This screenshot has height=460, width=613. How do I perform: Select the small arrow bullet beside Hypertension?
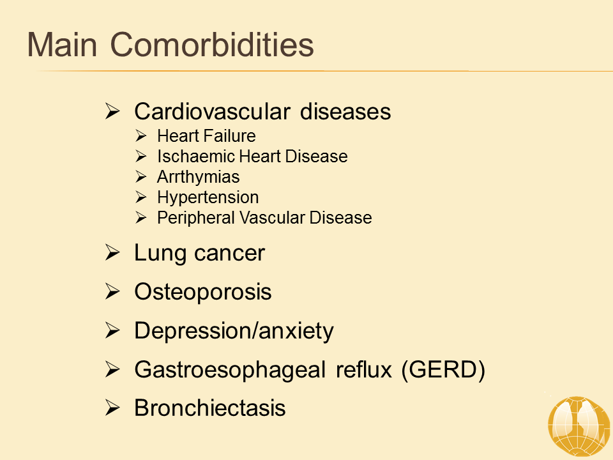(142, 197)
